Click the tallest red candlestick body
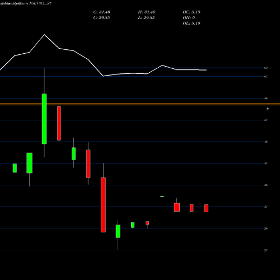This screenshot has height=280, width=280. point(103,205)
